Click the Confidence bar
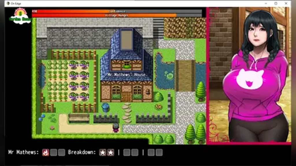 tap(117, 11)
